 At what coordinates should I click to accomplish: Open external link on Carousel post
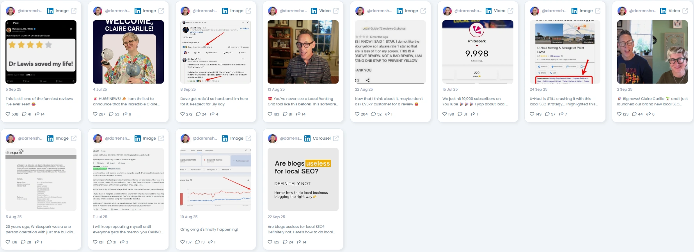click(336, 138)
